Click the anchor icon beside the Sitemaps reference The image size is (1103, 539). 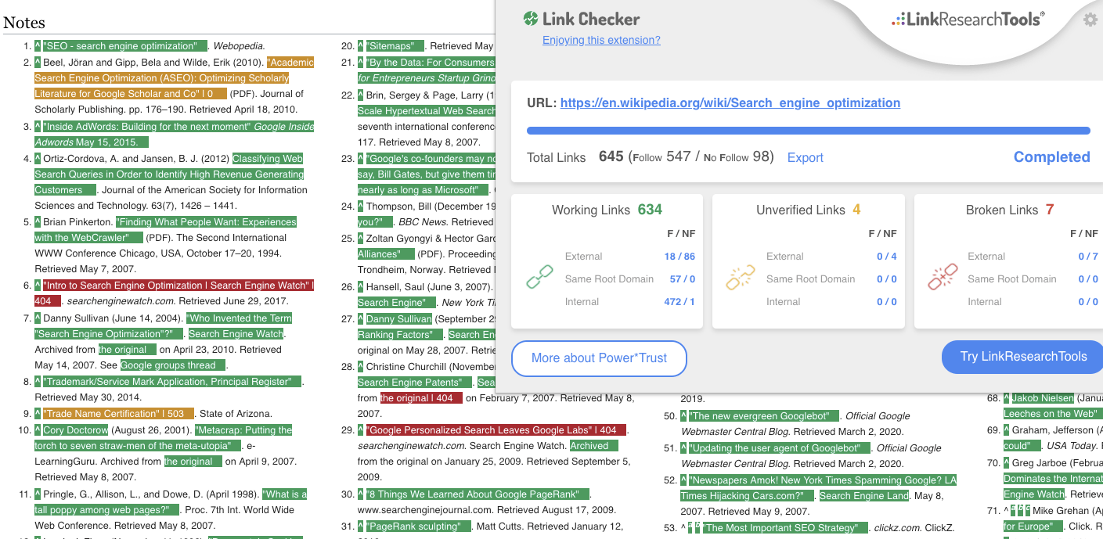(x=360, y=45)
